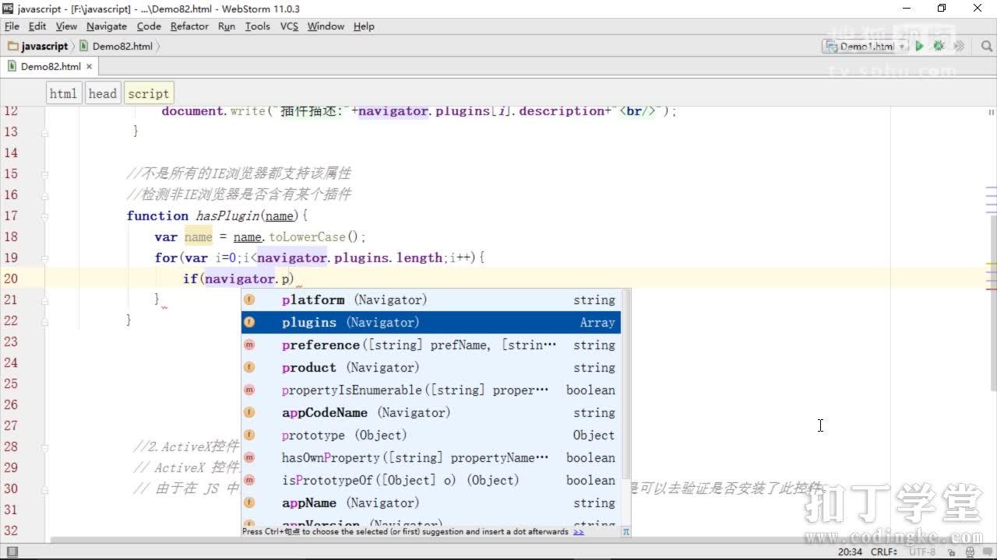Open the VCS menu
The image size is (997, 560).
(x=289, y=26)
